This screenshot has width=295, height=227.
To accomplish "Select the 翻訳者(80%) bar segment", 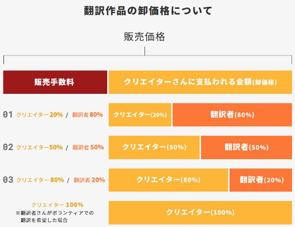I will click(x=233, y=114).
